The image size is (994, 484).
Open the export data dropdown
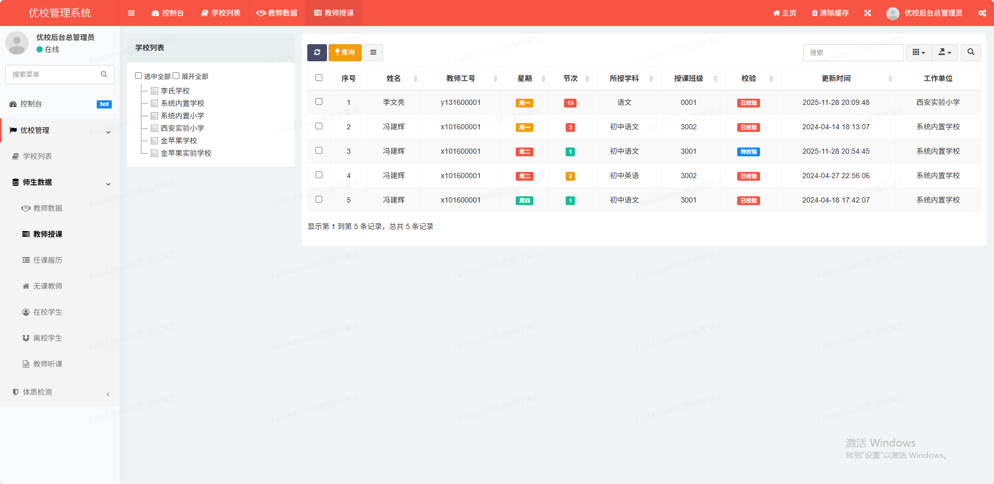[x=945, y=52]
